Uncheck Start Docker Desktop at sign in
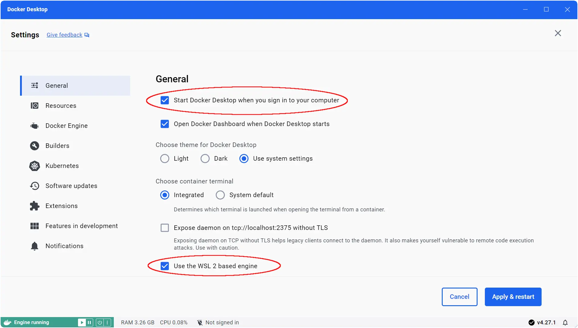Screen dimensions: 578x328 click(x=164, y=100)
